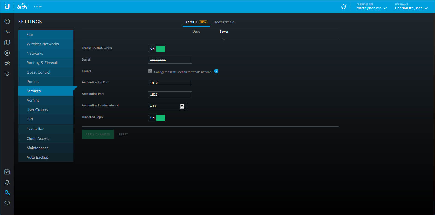Select the Users sub-tab
The height and width of the screenshot is (215, 435).
tap(196, 32)
